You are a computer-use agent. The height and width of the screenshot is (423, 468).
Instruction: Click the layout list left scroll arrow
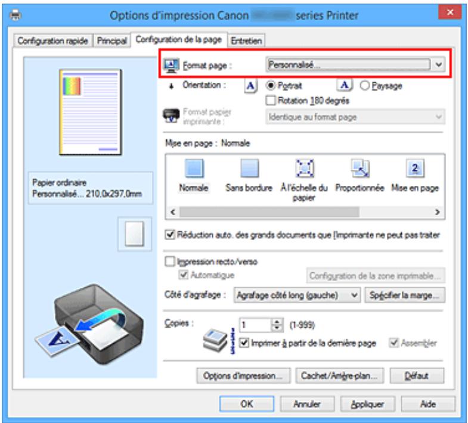[172, 212]
